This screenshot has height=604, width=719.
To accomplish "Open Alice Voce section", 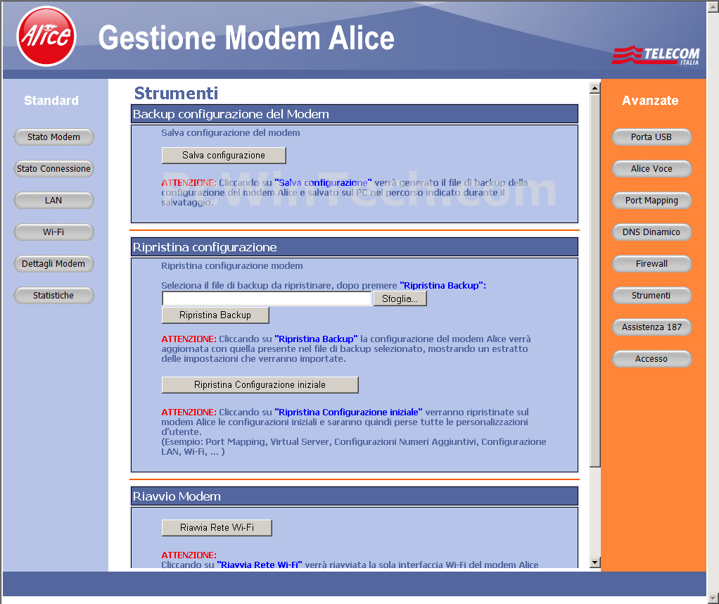I will [651, 168].
